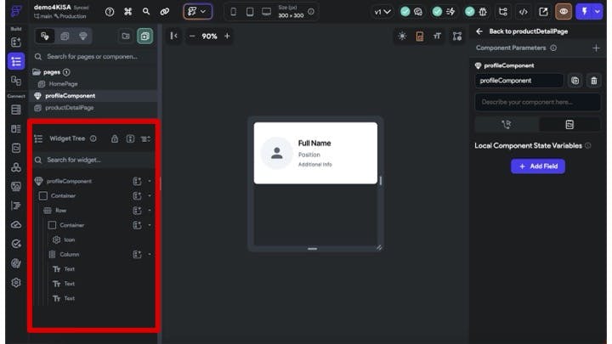Toggle the orange device frame icon
This screenshot has height=344, width=612.
coord(420,37)
